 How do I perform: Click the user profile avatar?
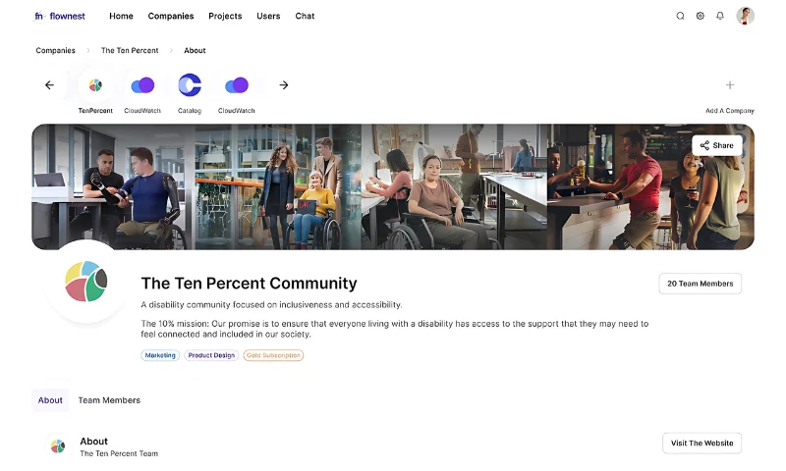pos(745,16)
